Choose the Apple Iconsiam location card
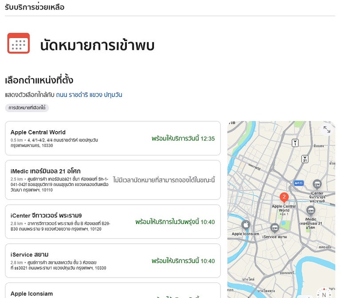 [113, 290]
